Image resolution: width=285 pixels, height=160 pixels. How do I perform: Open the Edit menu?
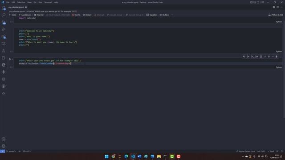coord(13,2)
